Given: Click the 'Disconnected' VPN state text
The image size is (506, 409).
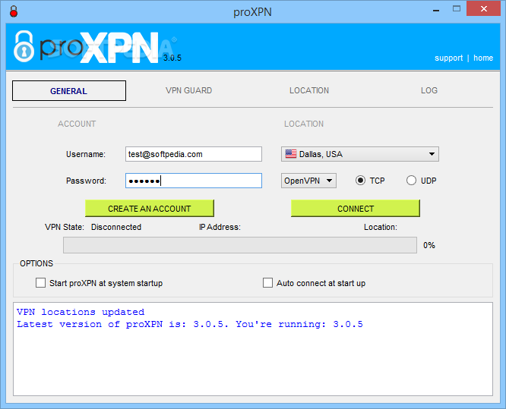Looking at the screenshot, I should [116, 227].
